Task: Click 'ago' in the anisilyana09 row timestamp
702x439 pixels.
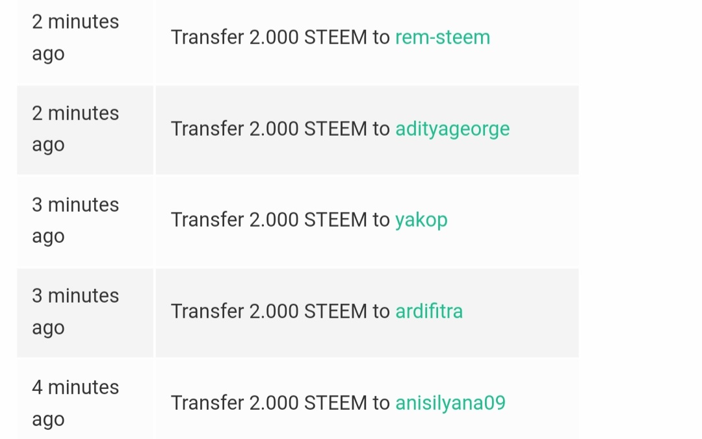Action: coord(48,421)
